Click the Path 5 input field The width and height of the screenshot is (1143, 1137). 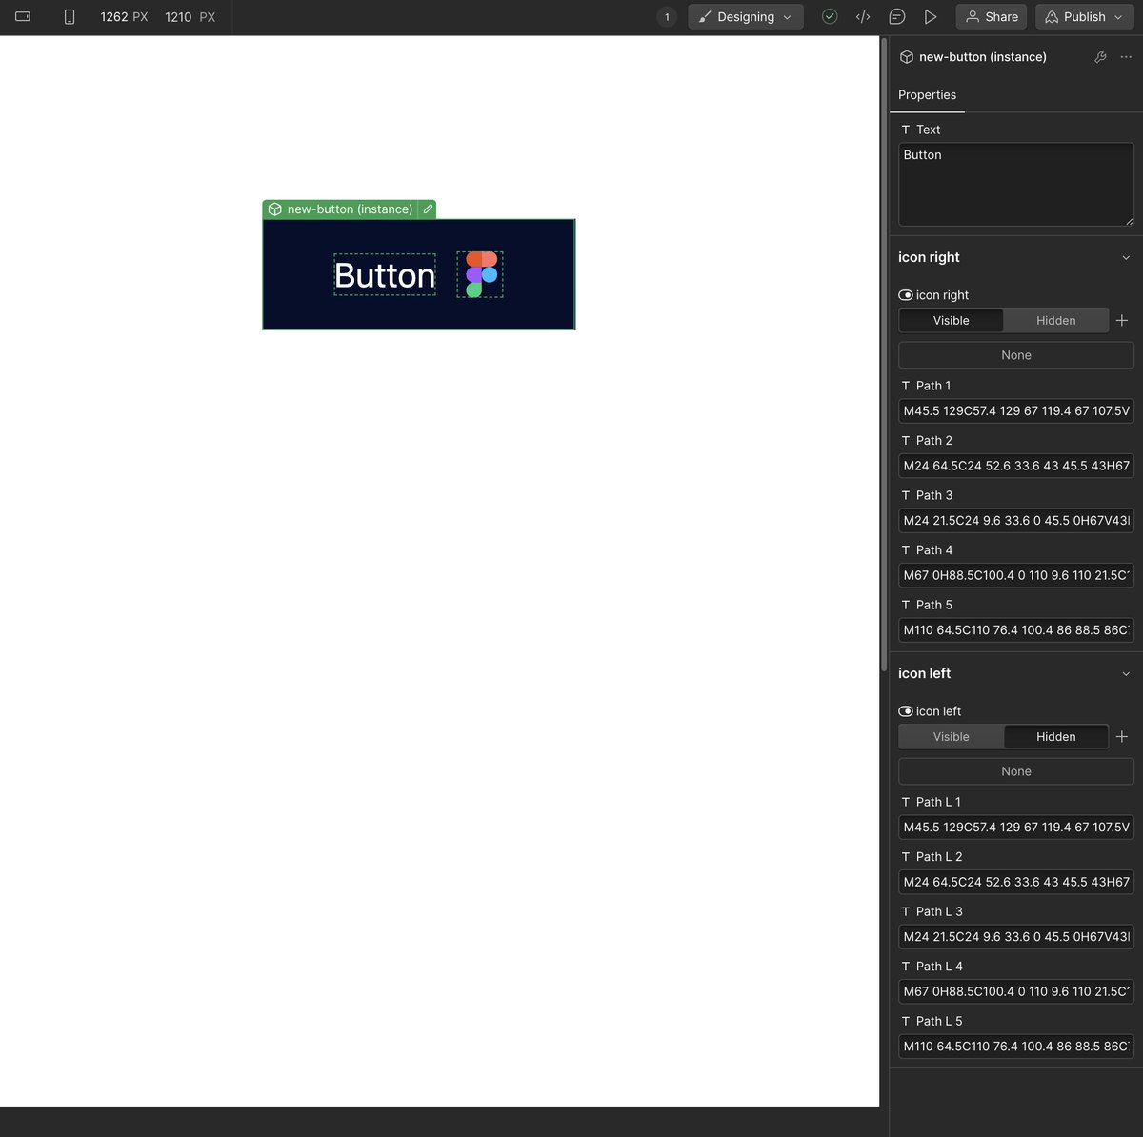tap(1016, 630)
